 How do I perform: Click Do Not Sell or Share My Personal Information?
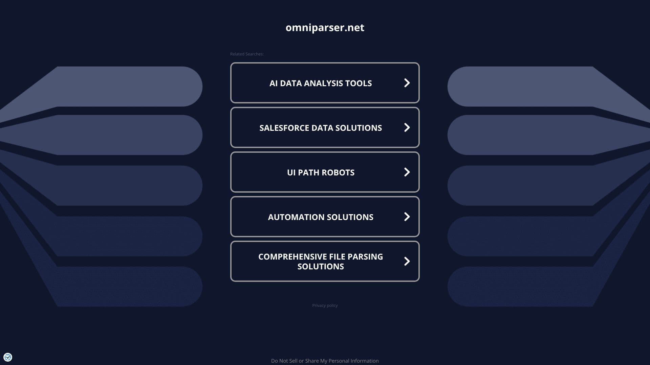325,361
